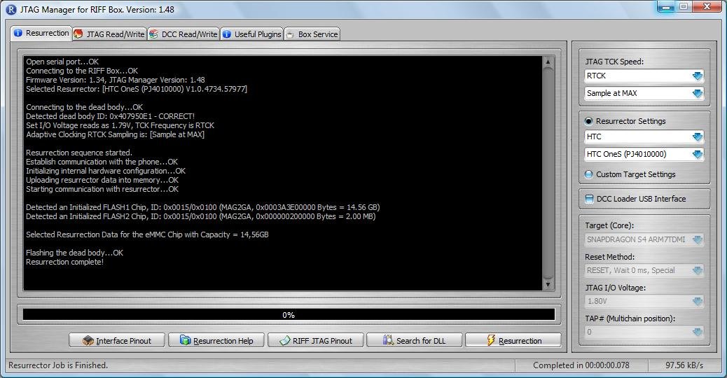The width and height of the screenshot is (727, 378).
Task: Open the HTC manufacturer dropdown
Action: click(698, 136)
